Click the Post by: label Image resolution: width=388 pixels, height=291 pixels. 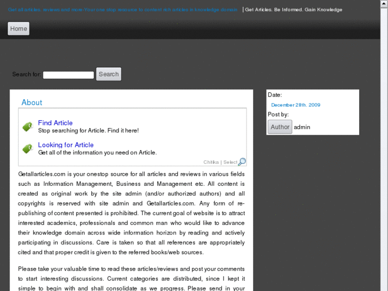[278, 114]
